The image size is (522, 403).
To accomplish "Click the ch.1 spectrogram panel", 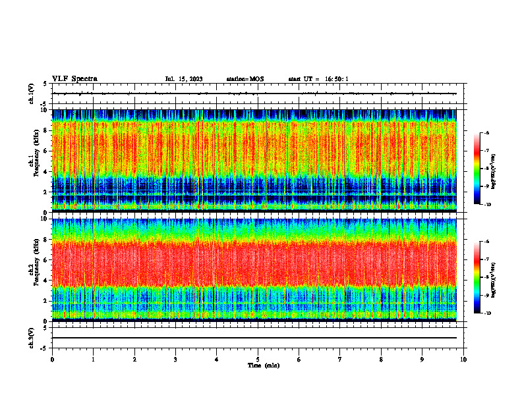I will coord(254,161).
